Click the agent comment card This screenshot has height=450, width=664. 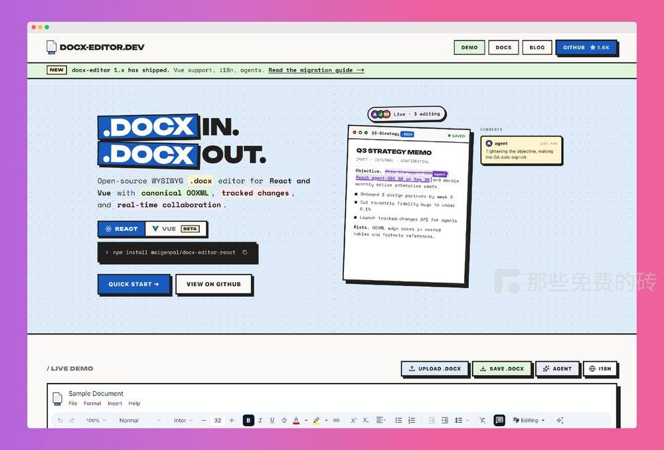coord(521,150)
